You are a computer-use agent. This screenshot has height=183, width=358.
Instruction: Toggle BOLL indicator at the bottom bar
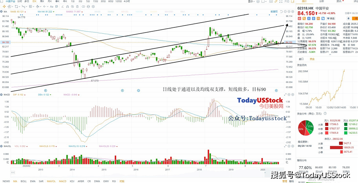[23, 181]
